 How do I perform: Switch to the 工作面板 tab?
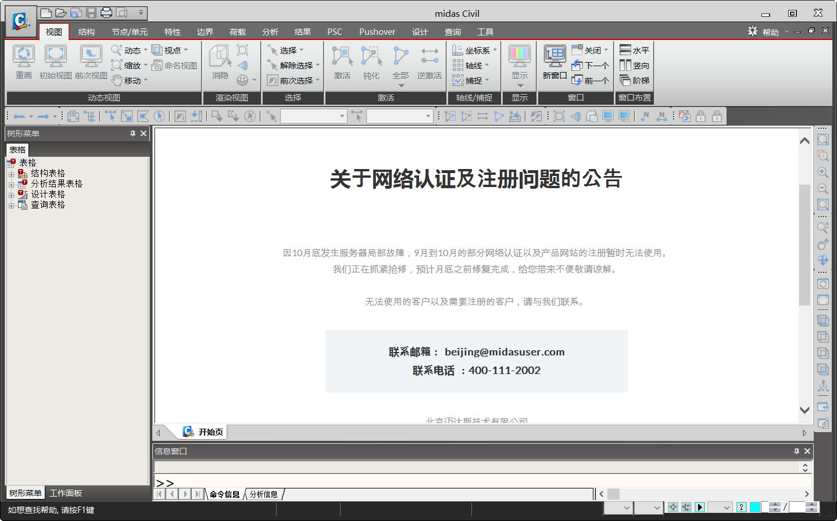point(66,493)
